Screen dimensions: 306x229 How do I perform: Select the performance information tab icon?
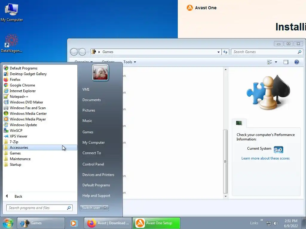point(239,123)
